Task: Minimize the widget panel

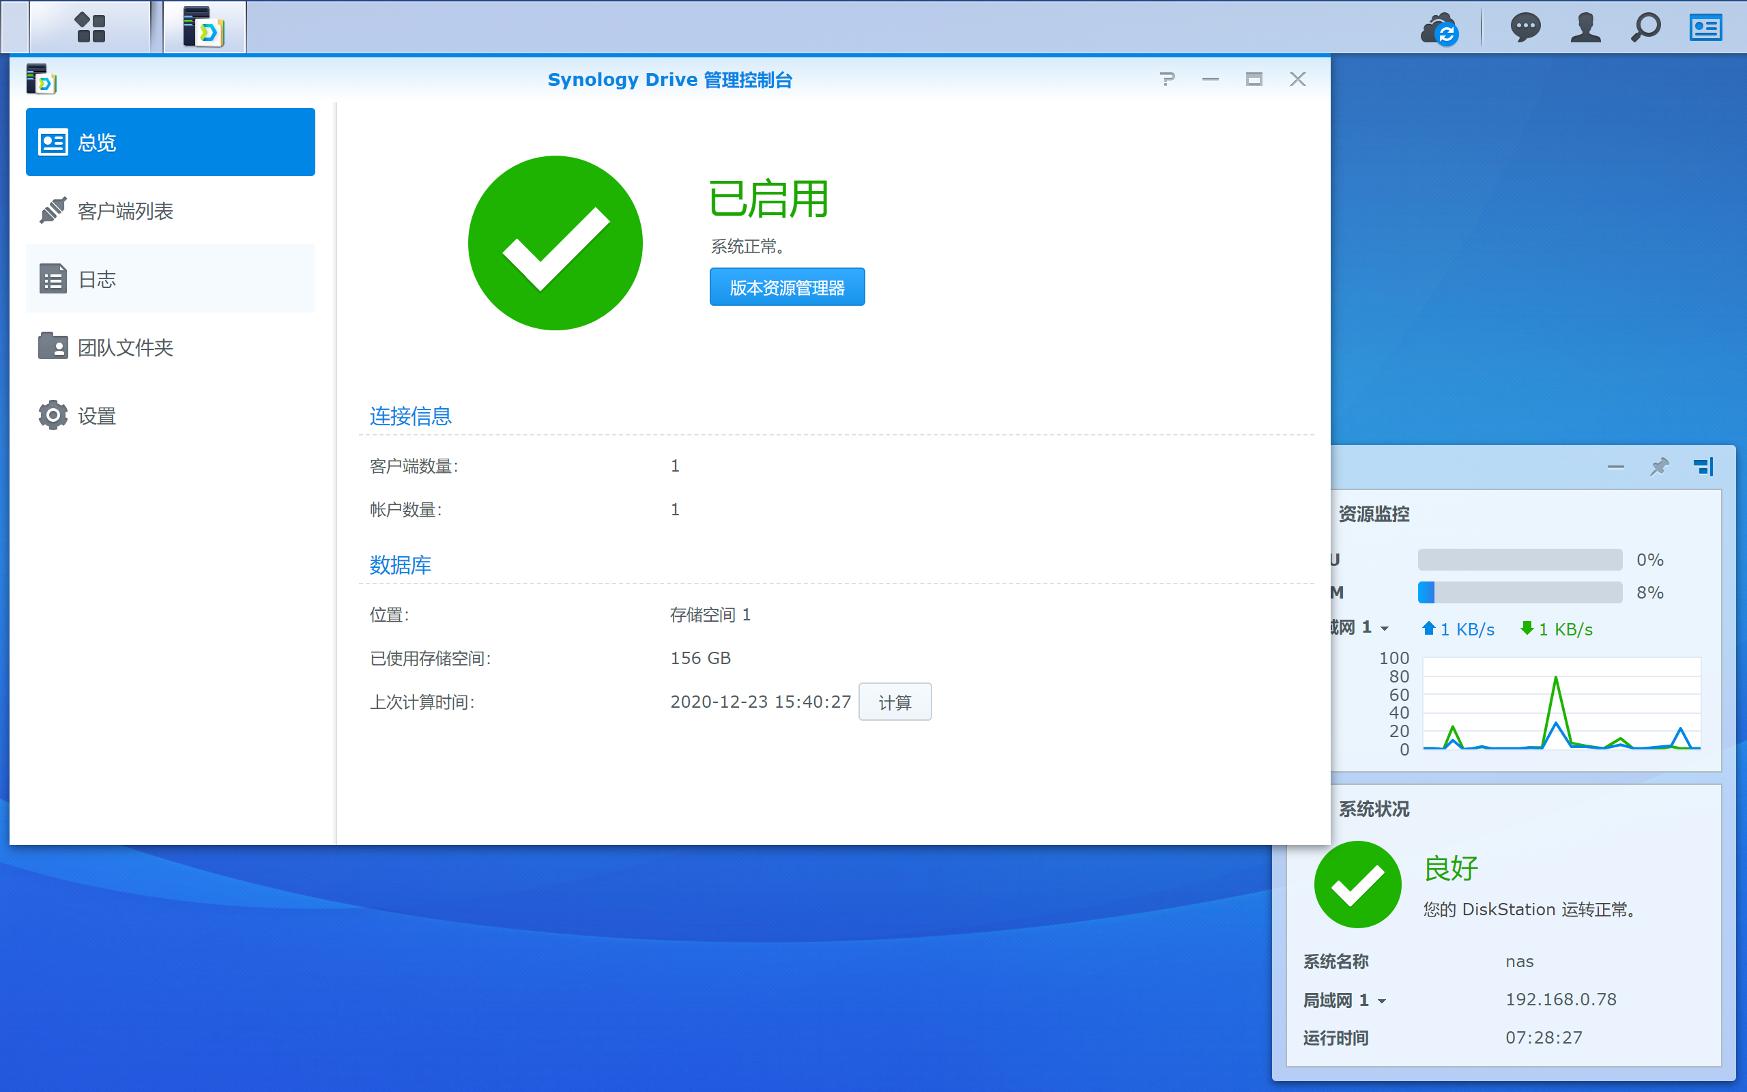Action: (1615, 468)
